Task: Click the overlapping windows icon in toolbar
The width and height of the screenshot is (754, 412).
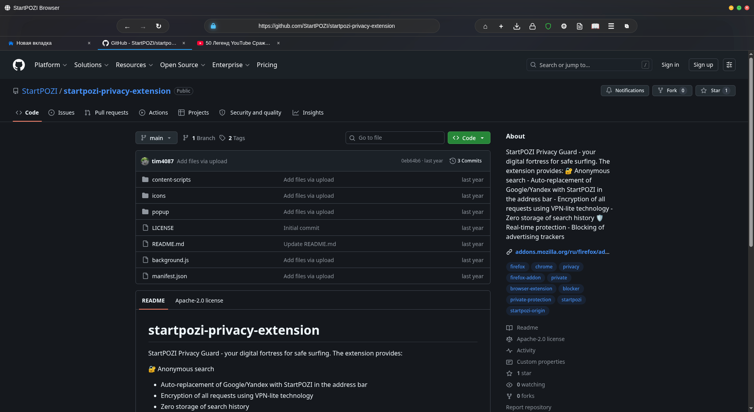Action: click(627, 26)
